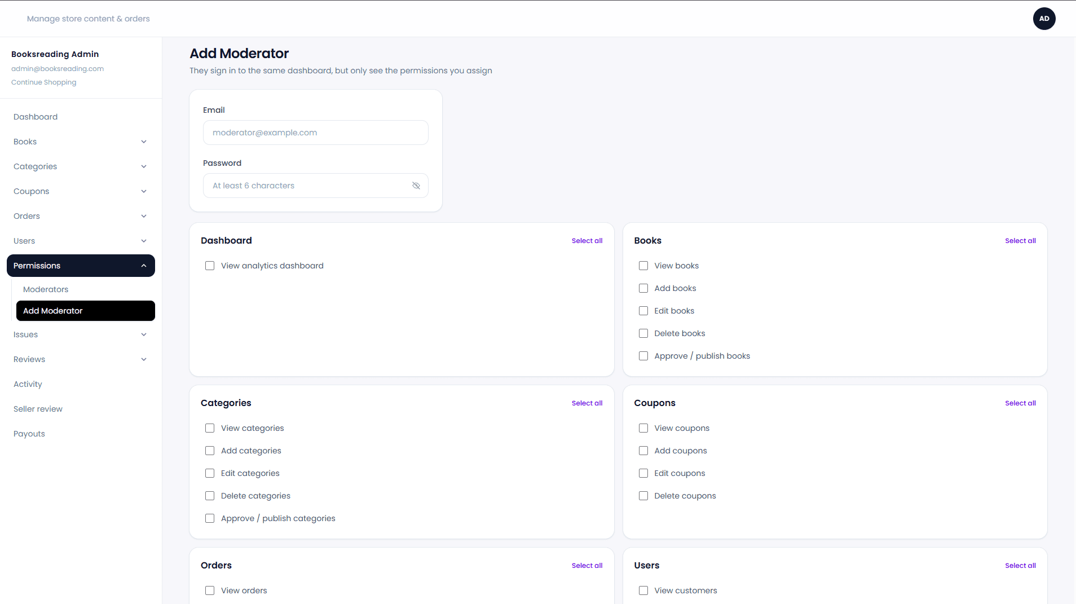The width and height of the screenshot is (1076, 604).
Task: Tick the Edit books checkbox
Action: (643, 311)
